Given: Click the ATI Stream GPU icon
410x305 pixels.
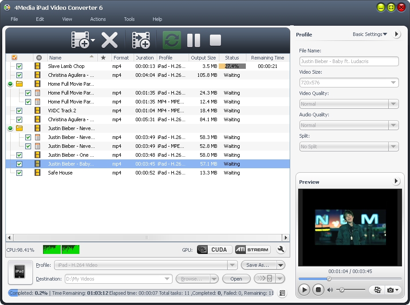Looking at the screenshot, I should pyautogui.click(x=252, y=250).
